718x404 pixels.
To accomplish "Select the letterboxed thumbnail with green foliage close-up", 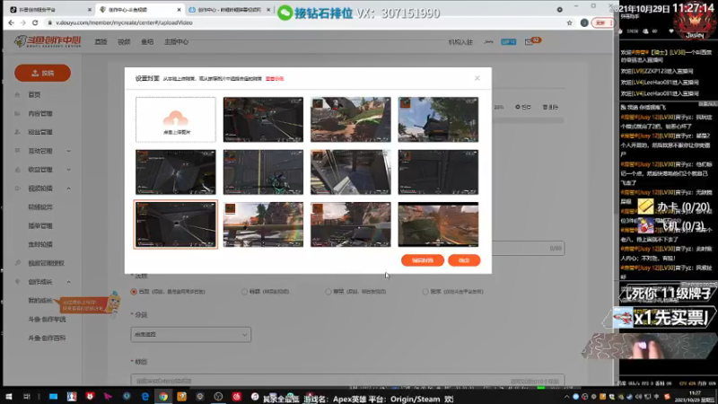I will pos(438,224).
